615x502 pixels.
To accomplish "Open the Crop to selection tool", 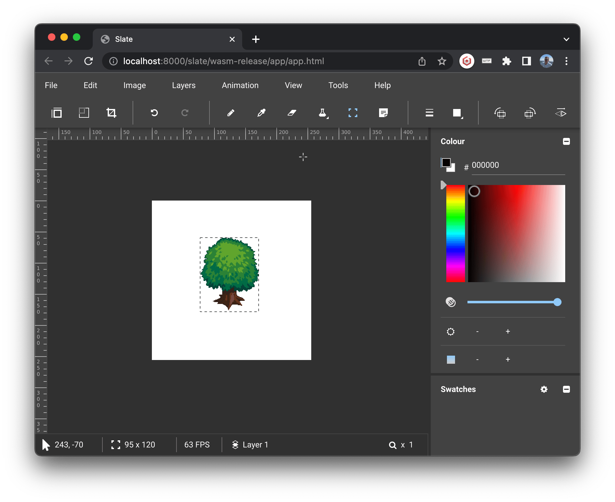I will click(112, 113).
